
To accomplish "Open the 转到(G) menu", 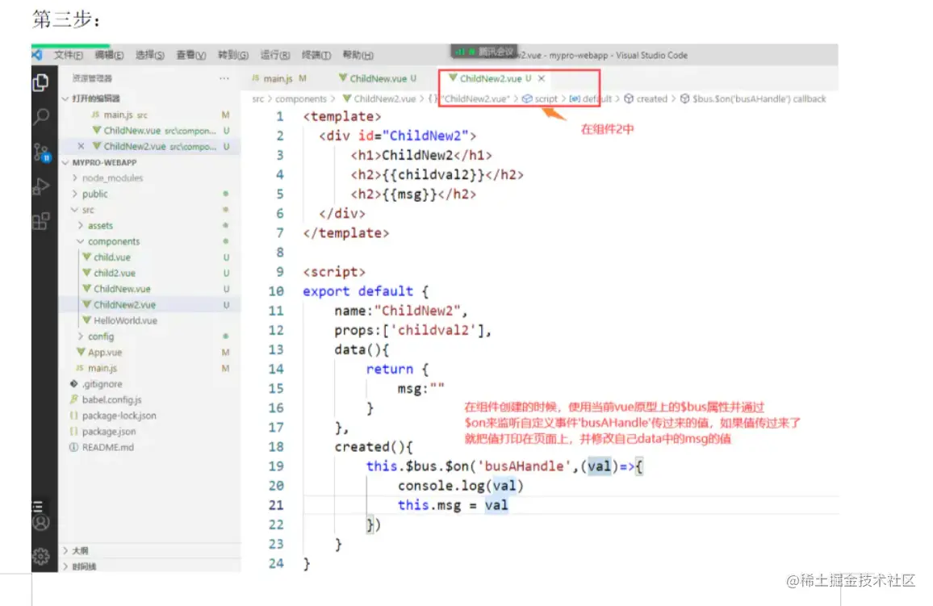I will (x=232, y=55).
